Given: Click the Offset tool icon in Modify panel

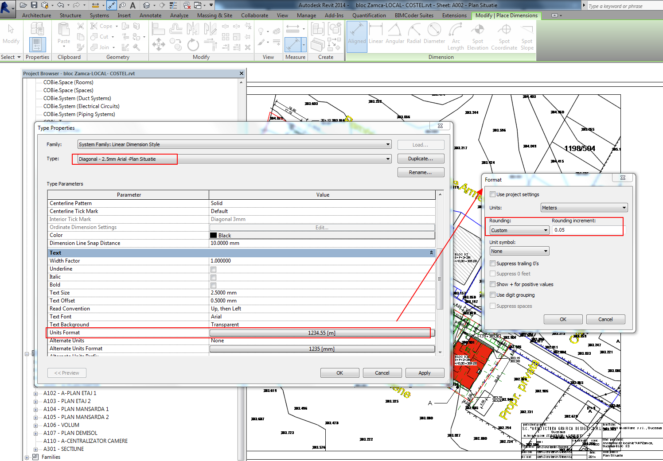Looking at the screenshot, I should click(175, 29).
